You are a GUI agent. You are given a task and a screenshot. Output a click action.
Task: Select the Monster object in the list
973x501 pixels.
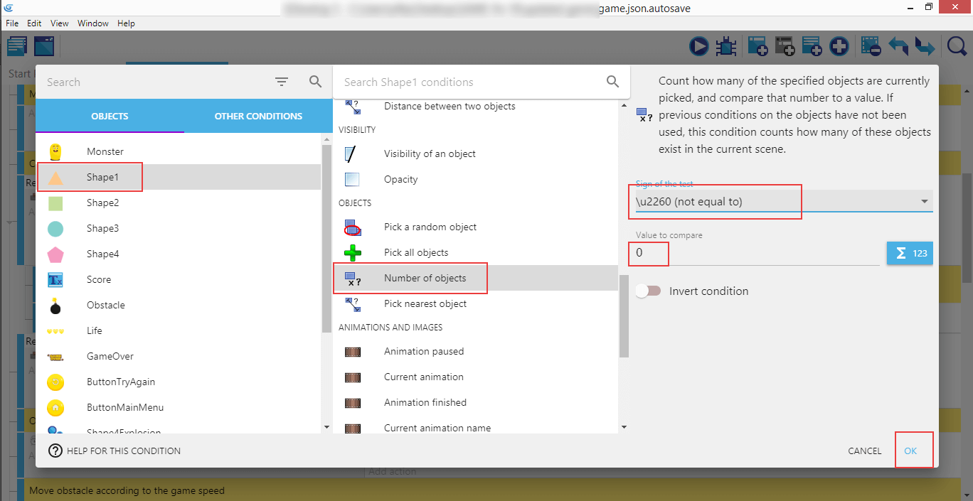(105, 151)
